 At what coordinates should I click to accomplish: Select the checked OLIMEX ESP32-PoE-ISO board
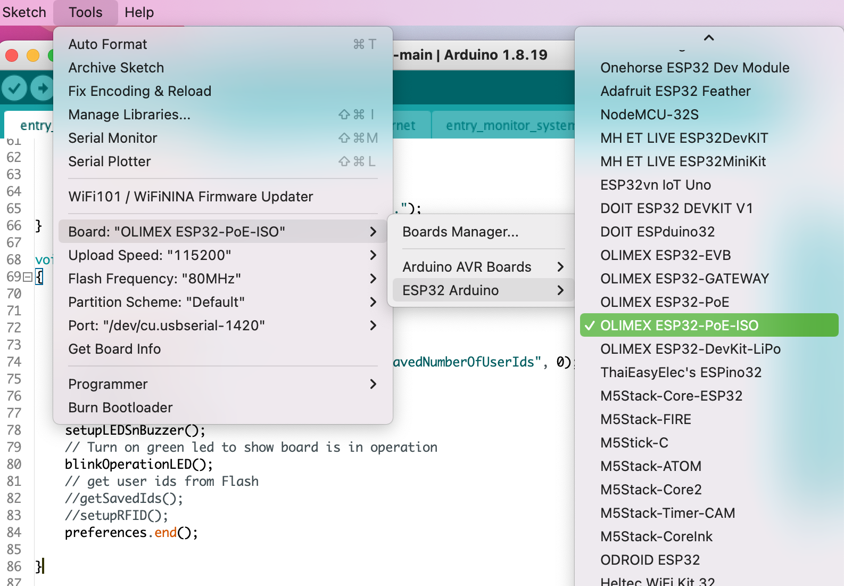pyautogui.click(x=709, y=325)
